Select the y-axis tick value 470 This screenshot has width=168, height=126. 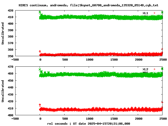click(10, 67)
